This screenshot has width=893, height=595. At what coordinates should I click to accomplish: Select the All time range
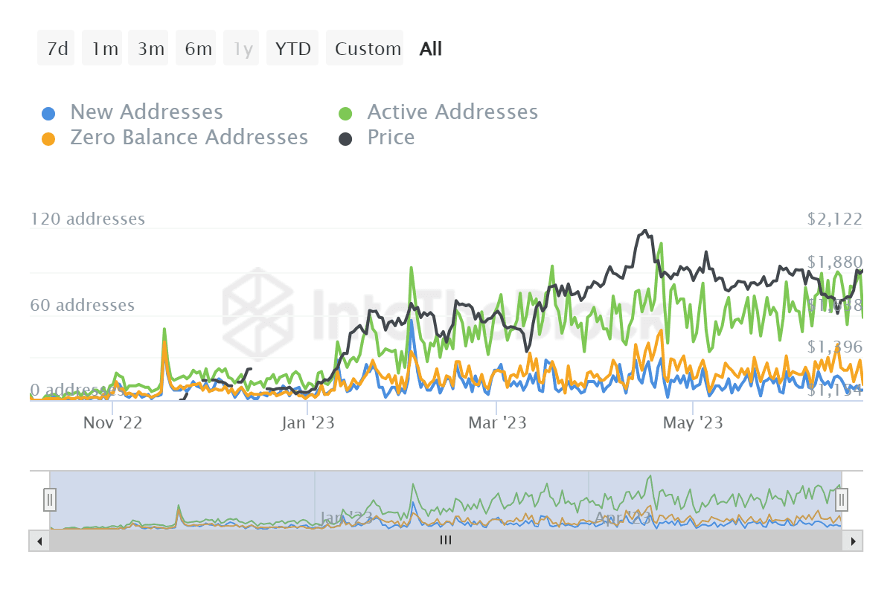(430, 49)
